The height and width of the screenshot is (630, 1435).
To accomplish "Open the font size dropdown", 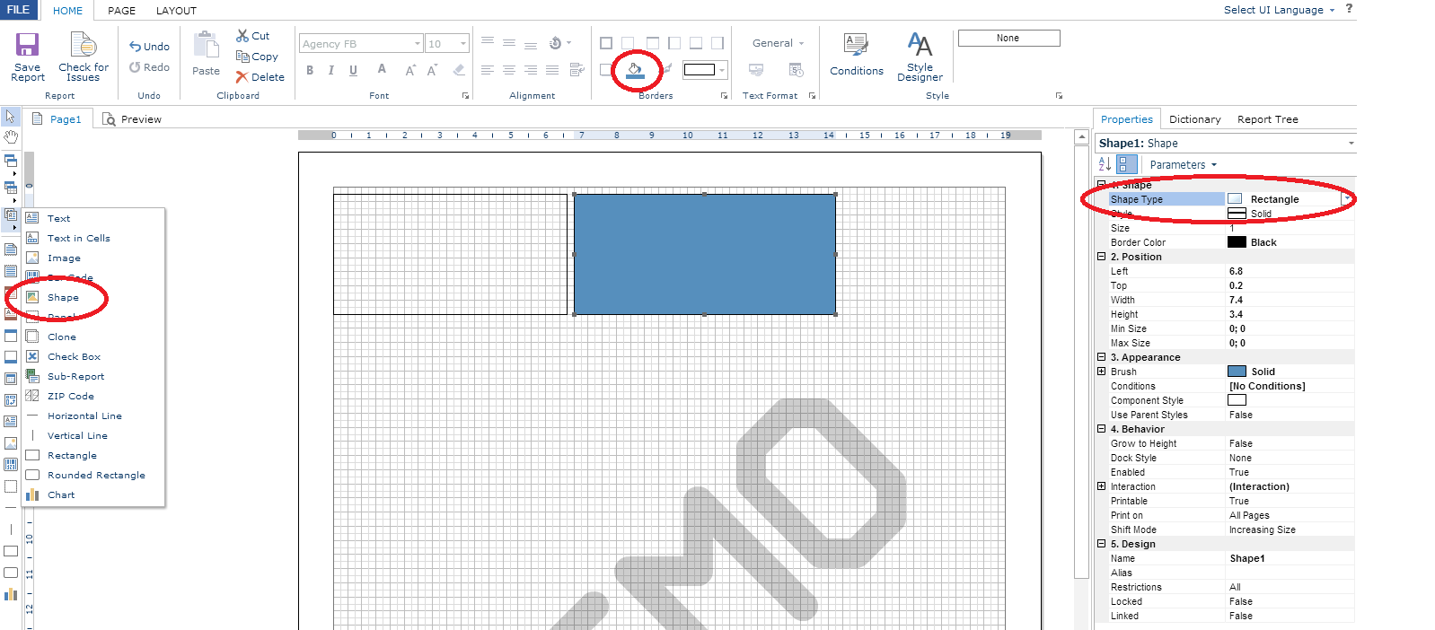I will coord(464,43).
